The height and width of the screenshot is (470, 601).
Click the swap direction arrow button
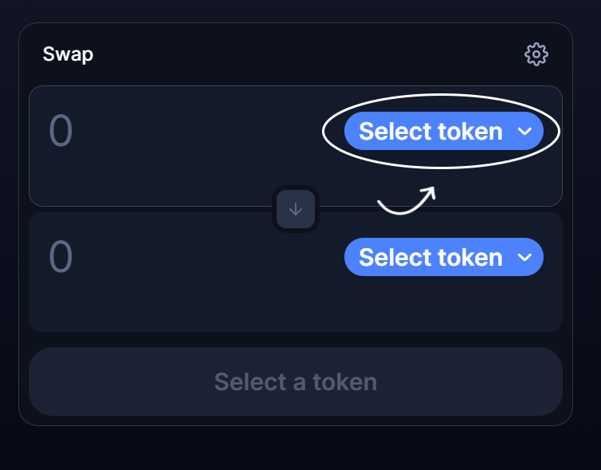tap(296, 209)
